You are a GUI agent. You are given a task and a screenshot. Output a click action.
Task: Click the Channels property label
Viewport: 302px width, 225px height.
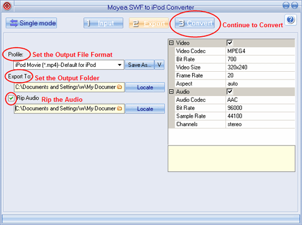point(187,124)
